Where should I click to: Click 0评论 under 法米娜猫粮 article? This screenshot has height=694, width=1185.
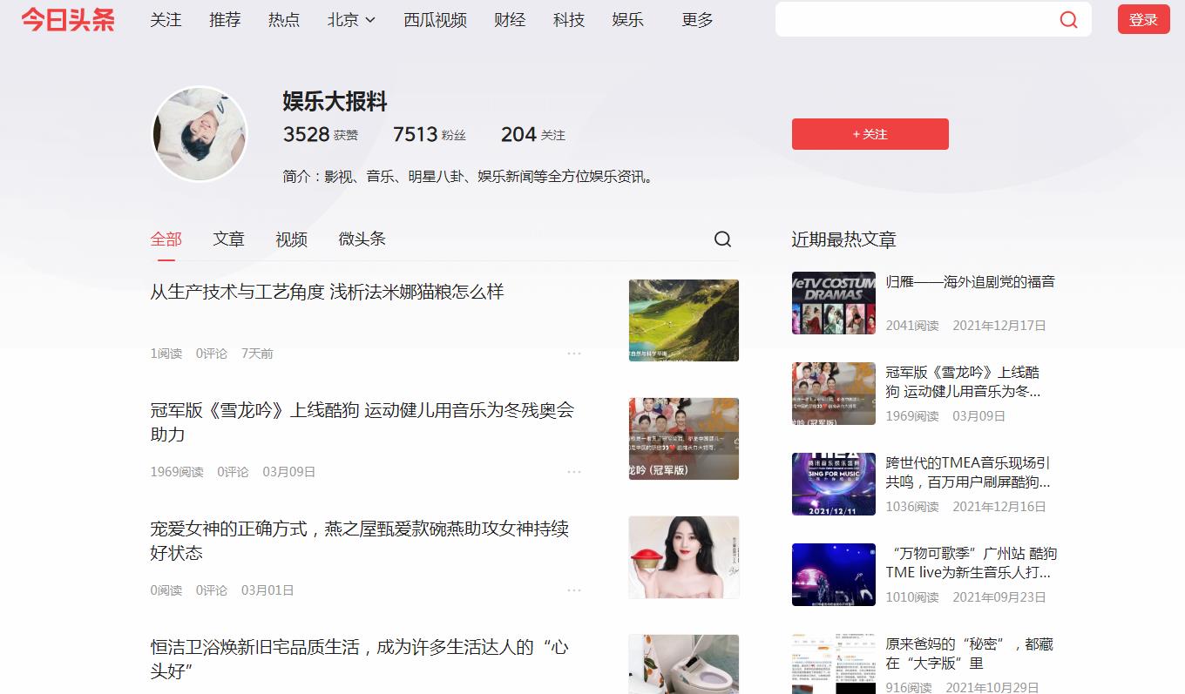tap(211, 354)
